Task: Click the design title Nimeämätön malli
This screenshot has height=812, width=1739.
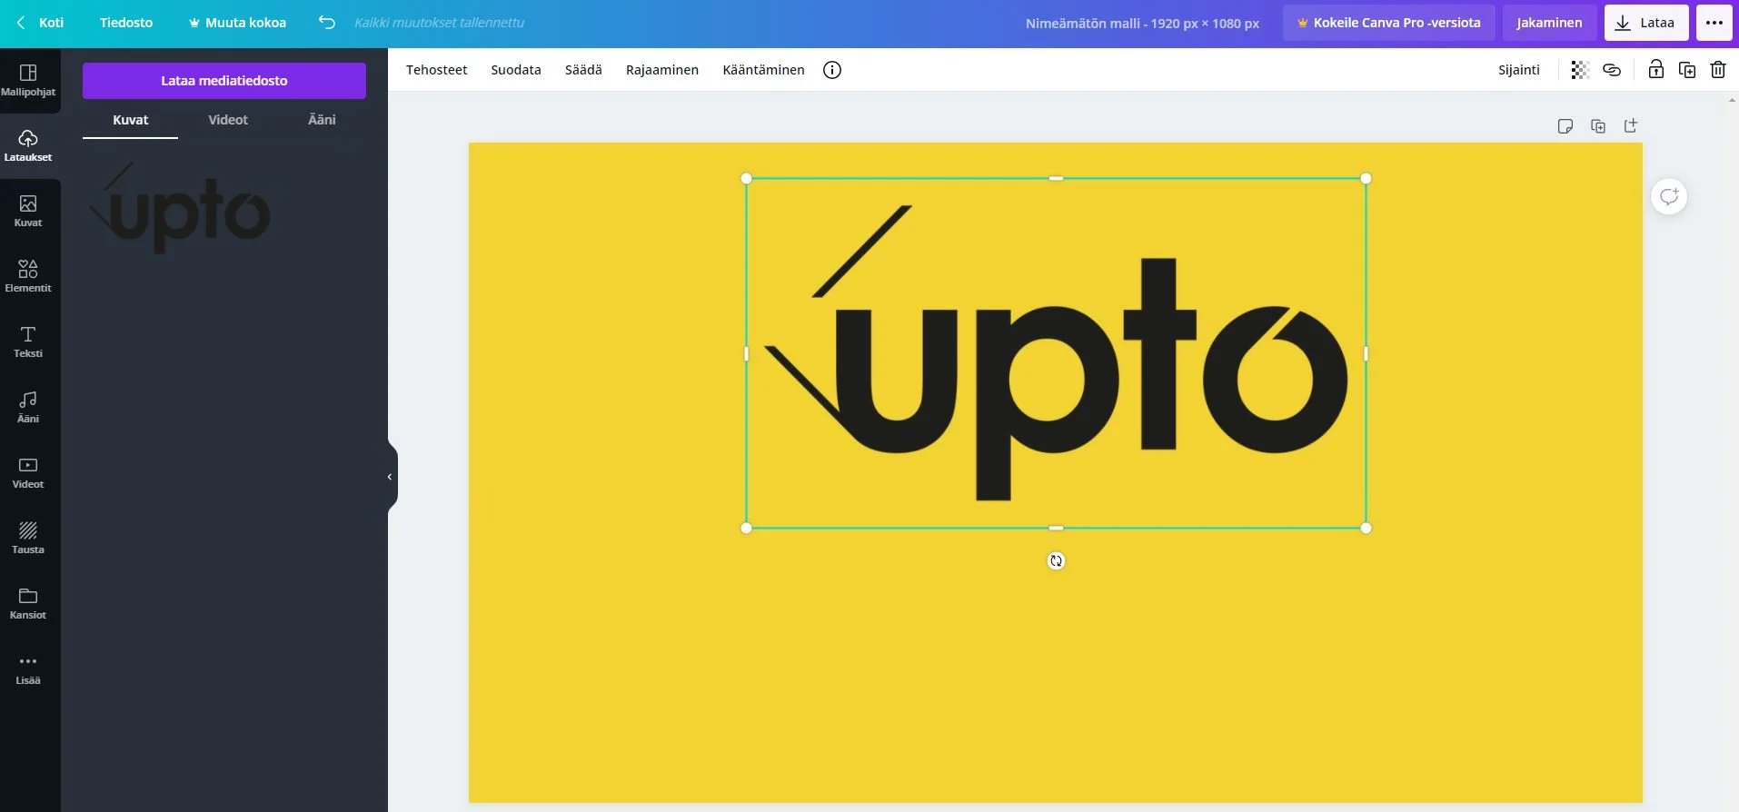Action: pyautogui.click(x=1142, y=24)
